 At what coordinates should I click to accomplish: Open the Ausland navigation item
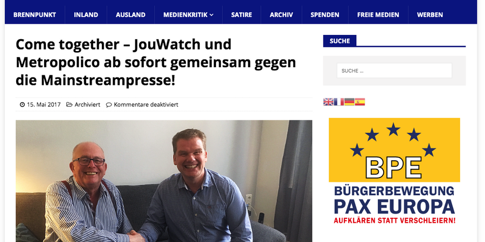[x=130, y=15]
